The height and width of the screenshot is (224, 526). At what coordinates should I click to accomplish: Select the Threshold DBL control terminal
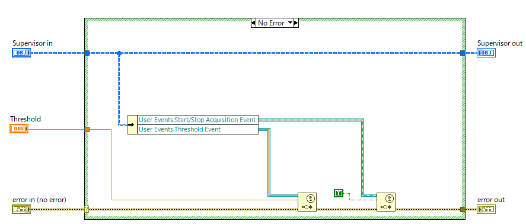click(19, 129)
